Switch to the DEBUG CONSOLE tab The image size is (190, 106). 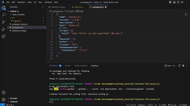pyautogui.click(x=81, y=66)
